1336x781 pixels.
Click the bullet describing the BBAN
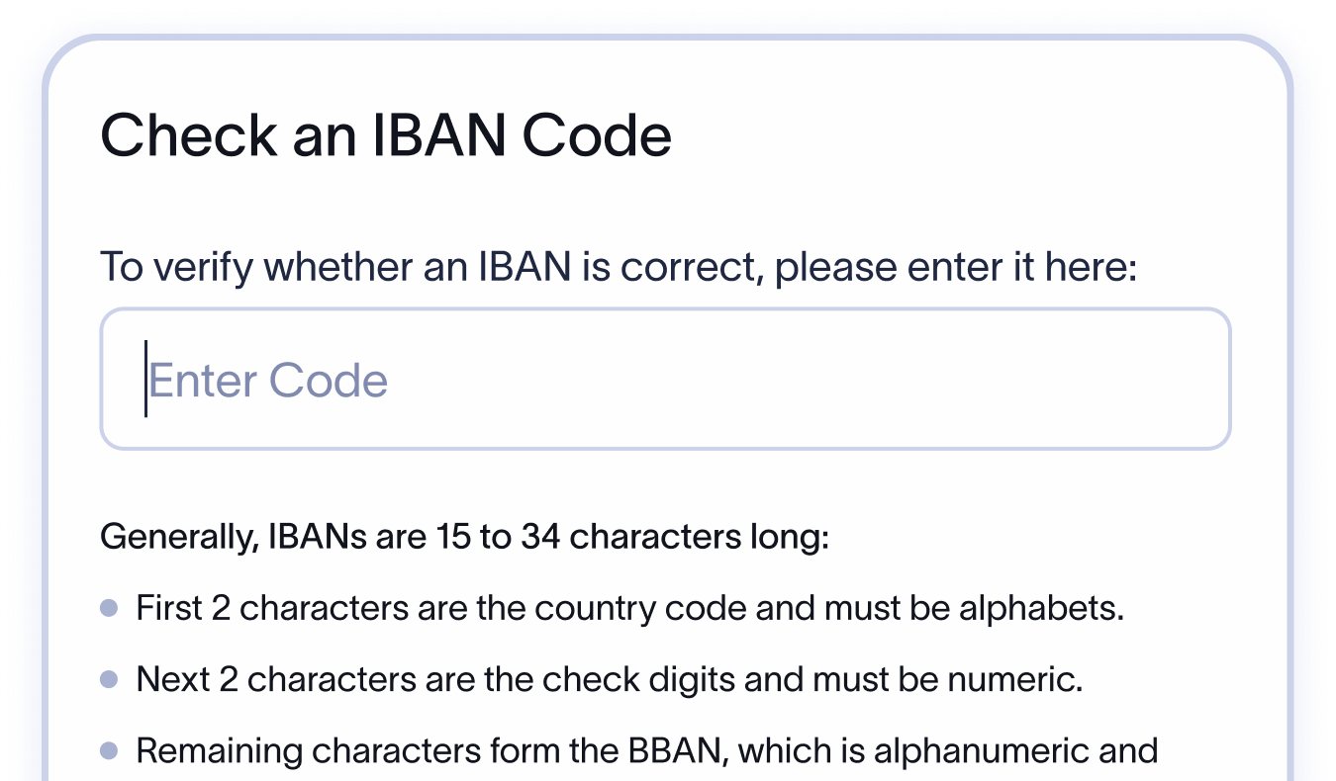click(x=648, y=750)
